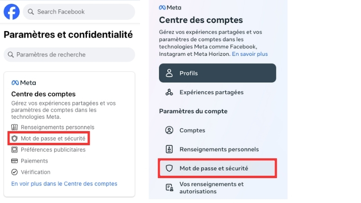Screen dimensions: 361x203
Task: Click the Profils person icon
Action: [x=169, y=73]
